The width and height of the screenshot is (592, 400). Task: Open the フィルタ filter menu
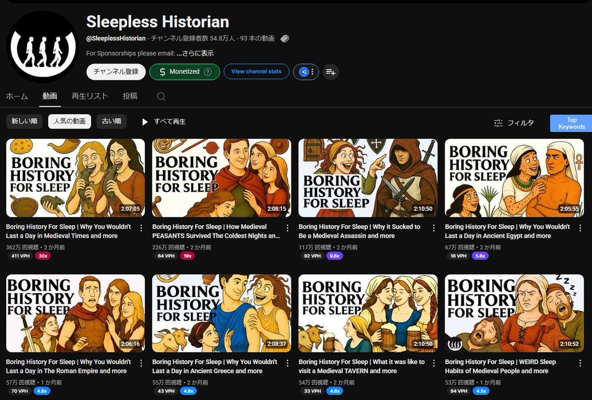pos(520,123)
